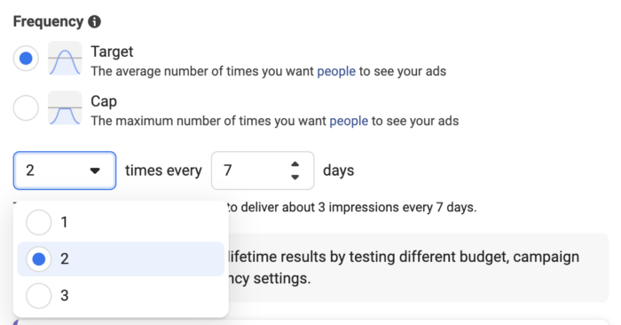Increase days value with up stepper arrow
The width and height of the screenshot is (621, 325).
click(x=295, y=164)
